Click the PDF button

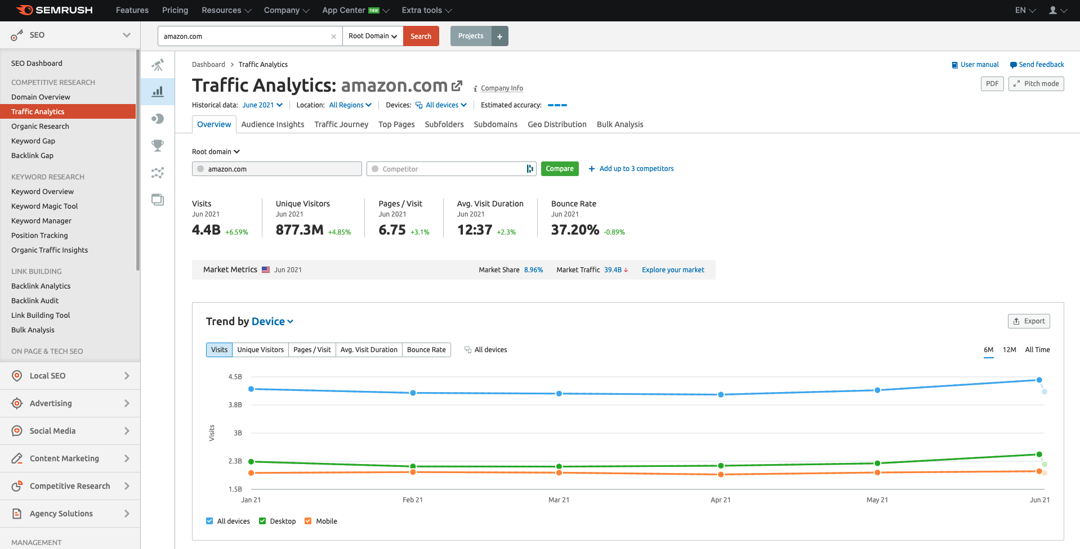click(992, 84)
